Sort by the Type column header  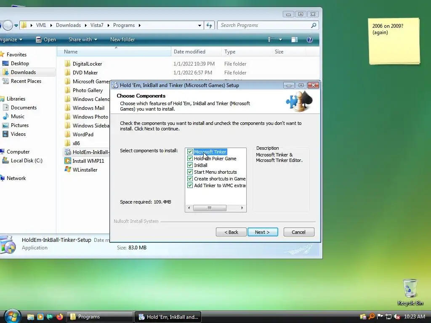coord(247,52)
